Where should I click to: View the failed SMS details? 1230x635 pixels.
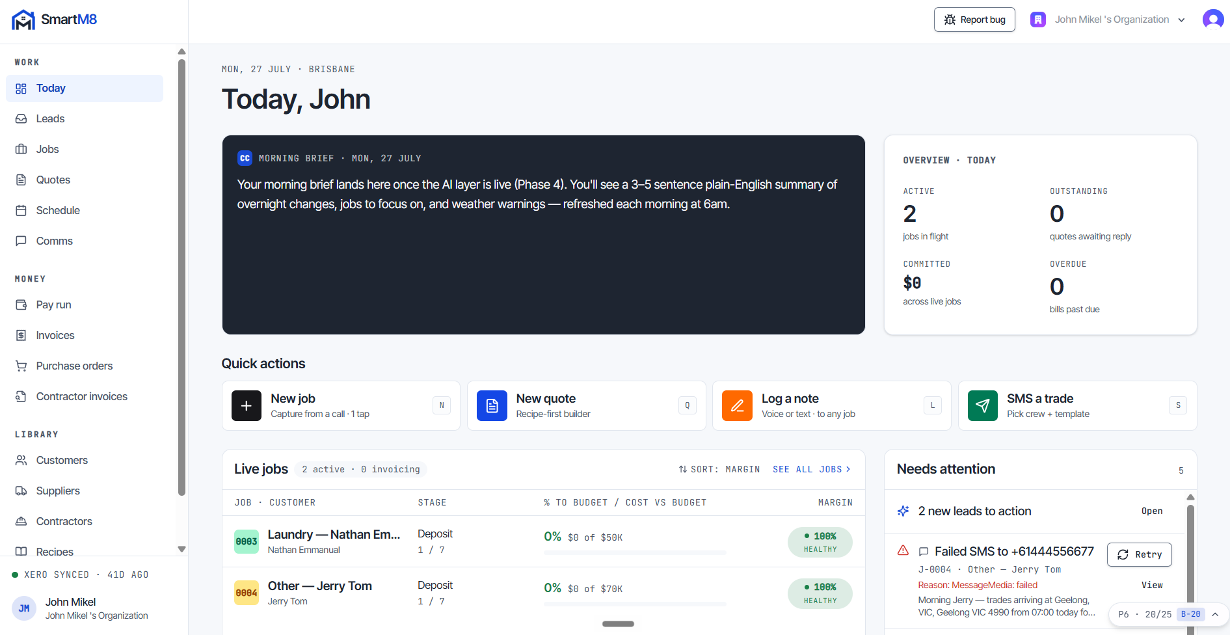click(x=1152, y=586)
